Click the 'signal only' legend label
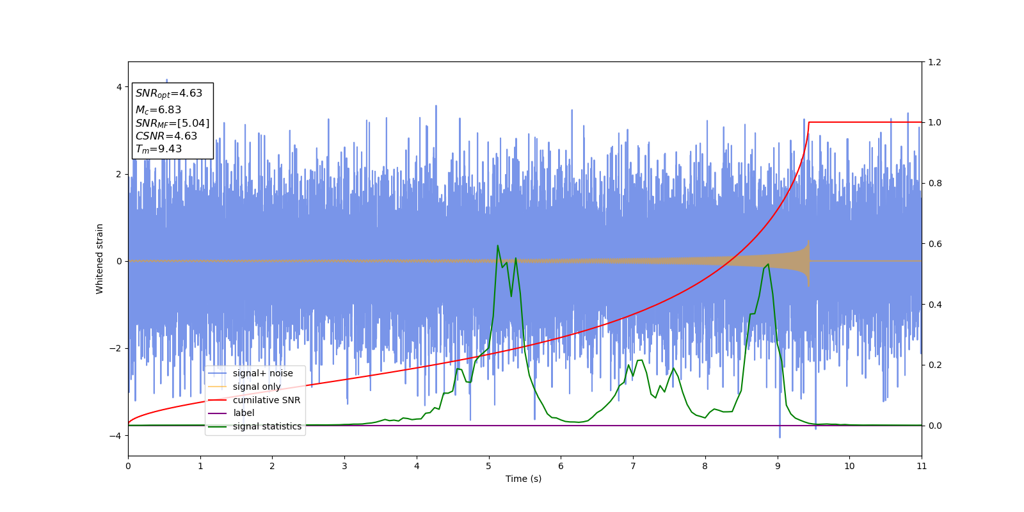 [x=257, y=387]
